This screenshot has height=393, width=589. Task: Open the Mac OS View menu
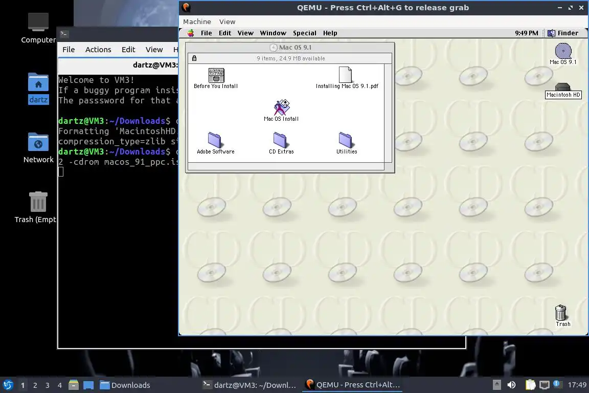click(x=245, y=33)
